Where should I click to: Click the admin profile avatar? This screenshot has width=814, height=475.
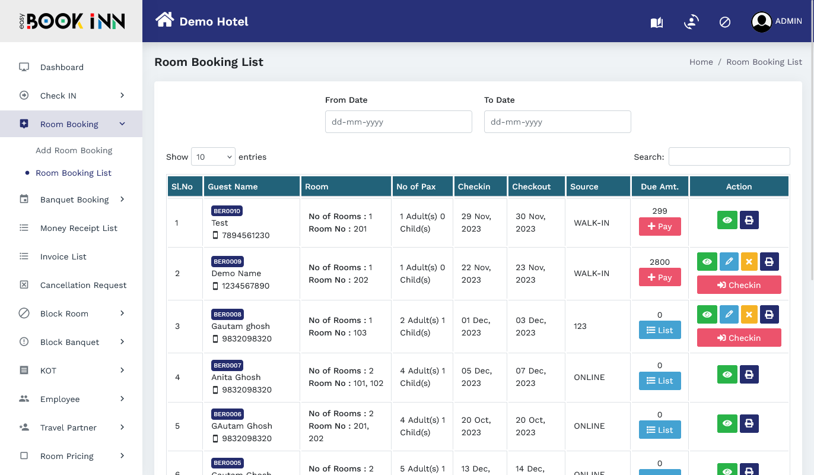coord(761,22)
